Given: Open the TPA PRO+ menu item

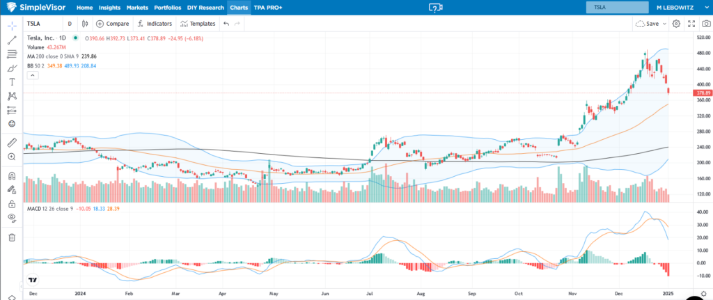Looking at the screenshot, I should pos(268,8).
